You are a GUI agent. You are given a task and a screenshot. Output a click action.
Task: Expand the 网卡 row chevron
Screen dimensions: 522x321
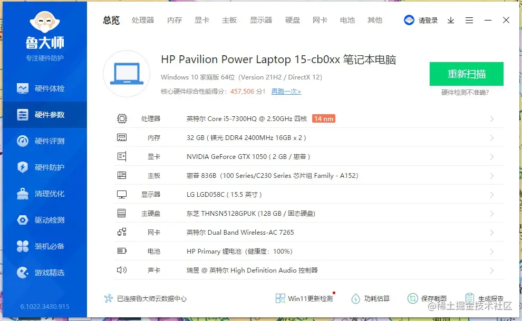(492, 233)
